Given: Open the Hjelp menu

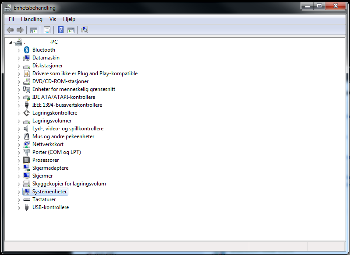Looking at the screenshot, I should pyautogui.click(x=69, y=19).
